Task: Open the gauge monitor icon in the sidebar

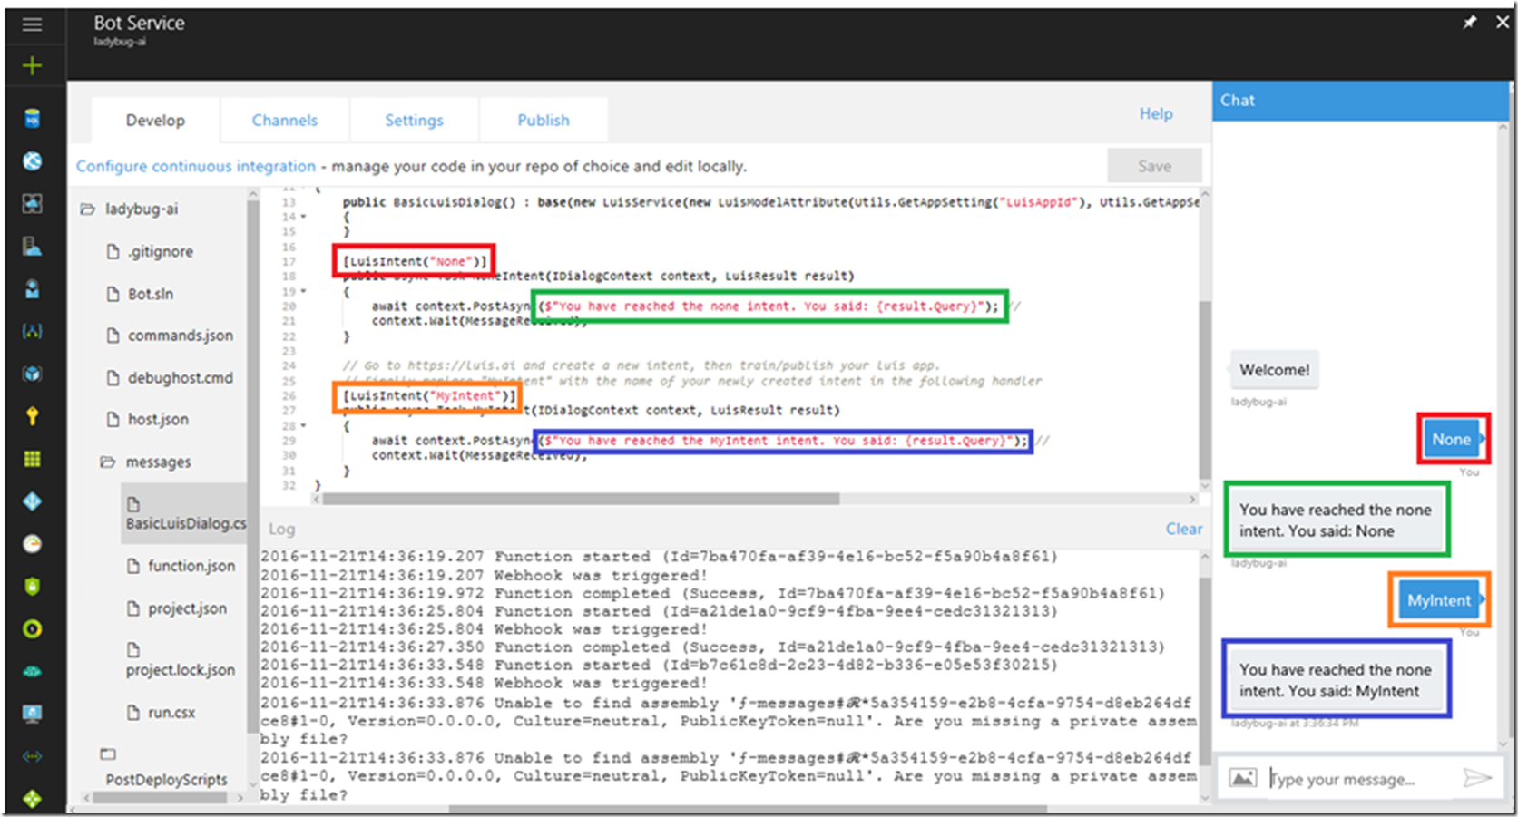Action: pyautogui.click(x=32, y=543)
